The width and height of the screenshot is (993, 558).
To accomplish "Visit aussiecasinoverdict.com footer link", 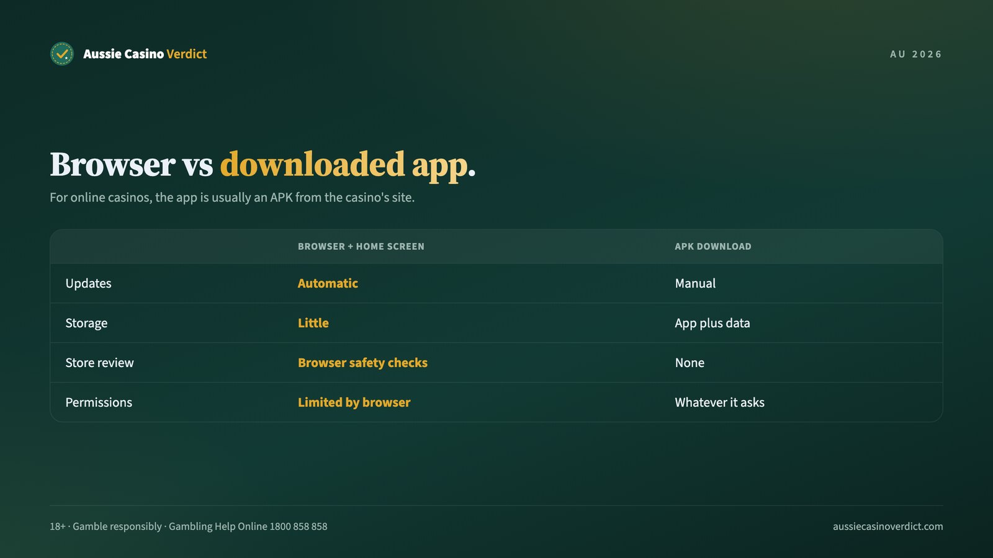I will [x=887, y=526].
